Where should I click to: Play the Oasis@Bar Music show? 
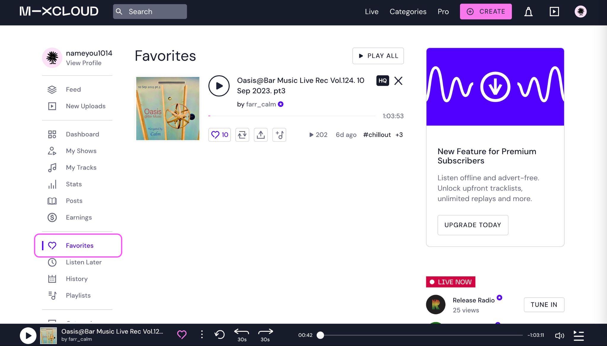[x=219, y=86]
